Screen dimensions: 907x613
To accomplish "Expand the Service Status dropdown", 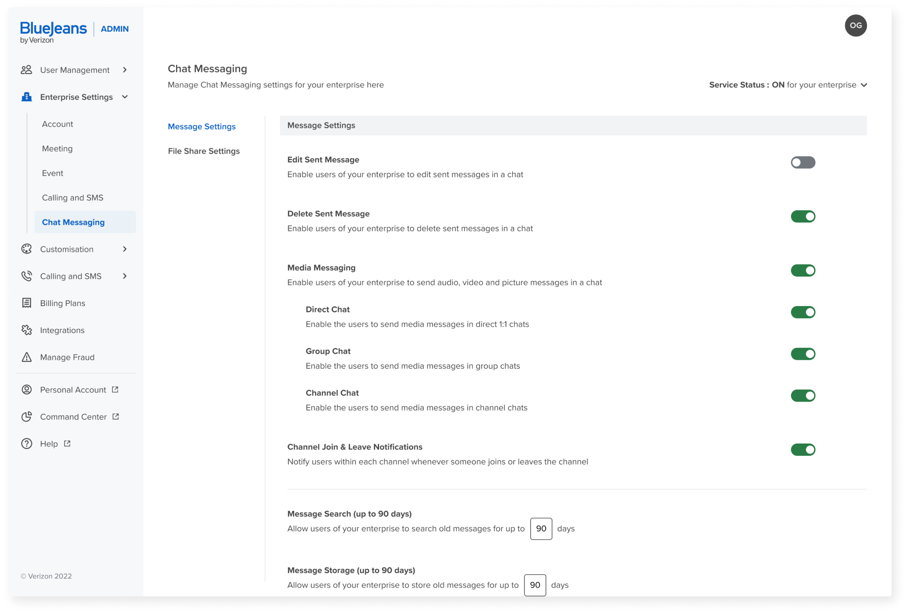I will pyautogui.click(x=864, y=85).
